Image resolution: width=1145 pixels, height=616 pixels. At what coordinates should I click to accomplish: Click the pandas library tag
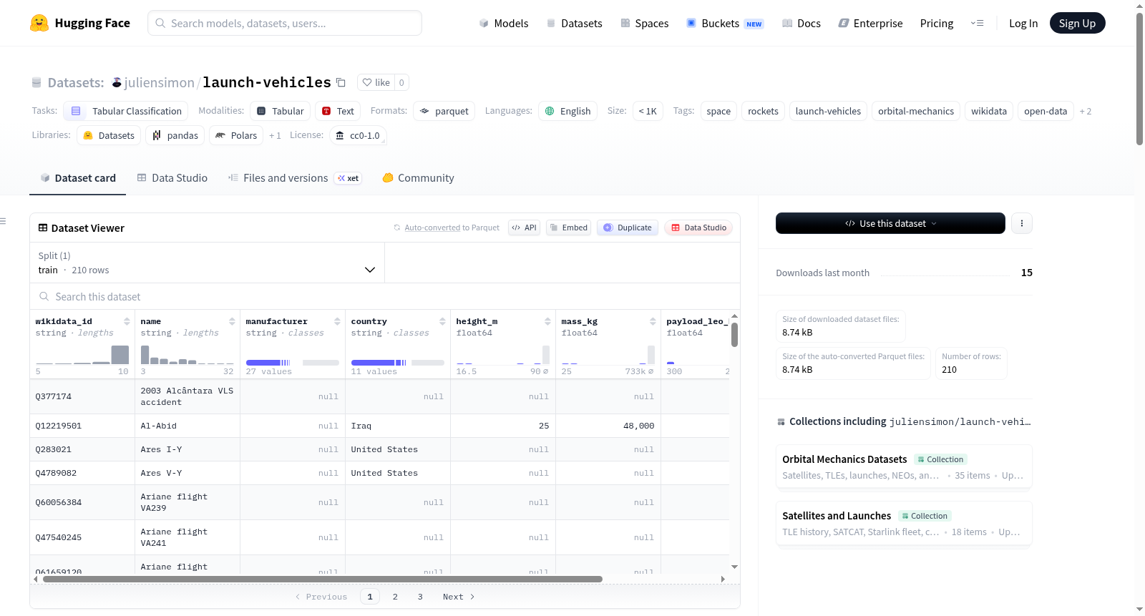pyautogui.click(x=175, y=135)
